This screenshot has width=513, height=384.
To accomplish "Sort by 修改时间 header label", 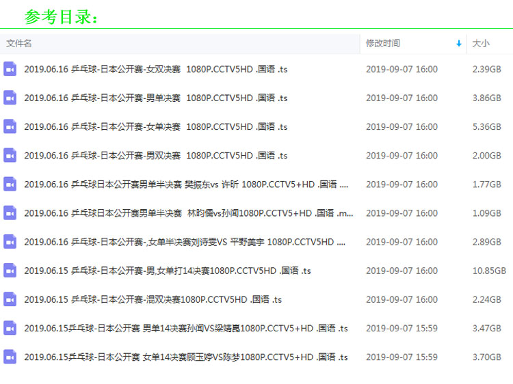I will pyautogui.click(x=383, y=43).
